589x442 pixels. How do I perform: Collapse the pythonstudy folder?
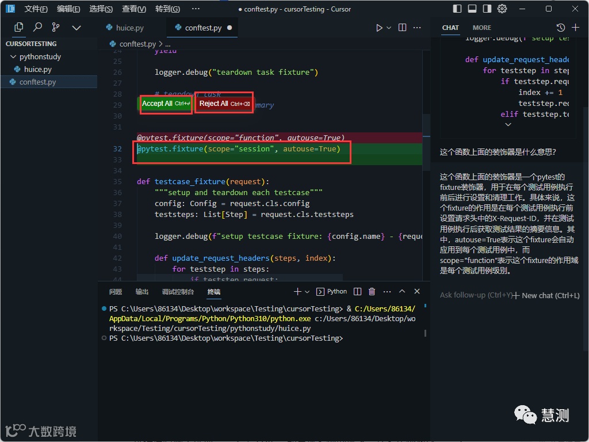click(40, 57)
